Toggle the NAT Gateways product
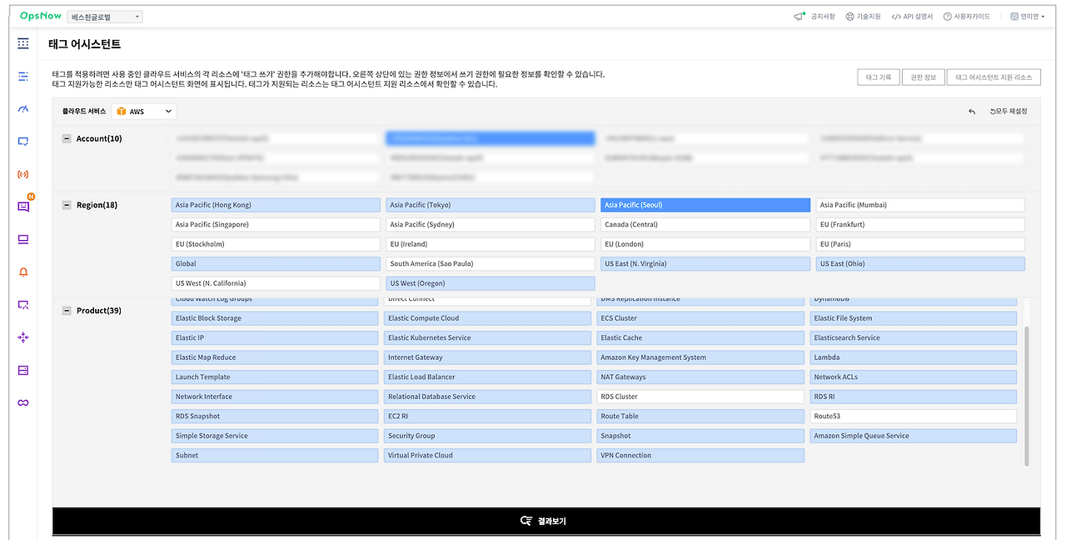 (700, 377)
